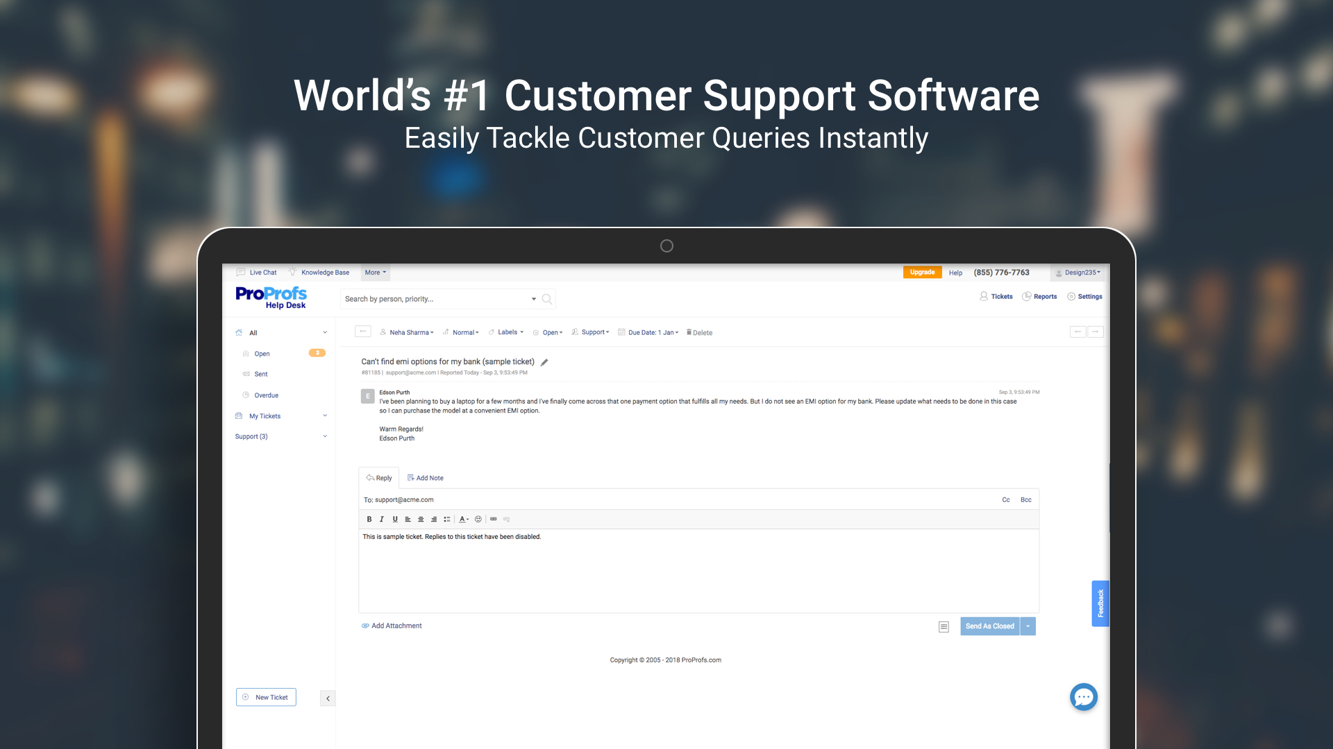
Task: Edit ticket subject with pencil icon
Action: pos(544,362)
